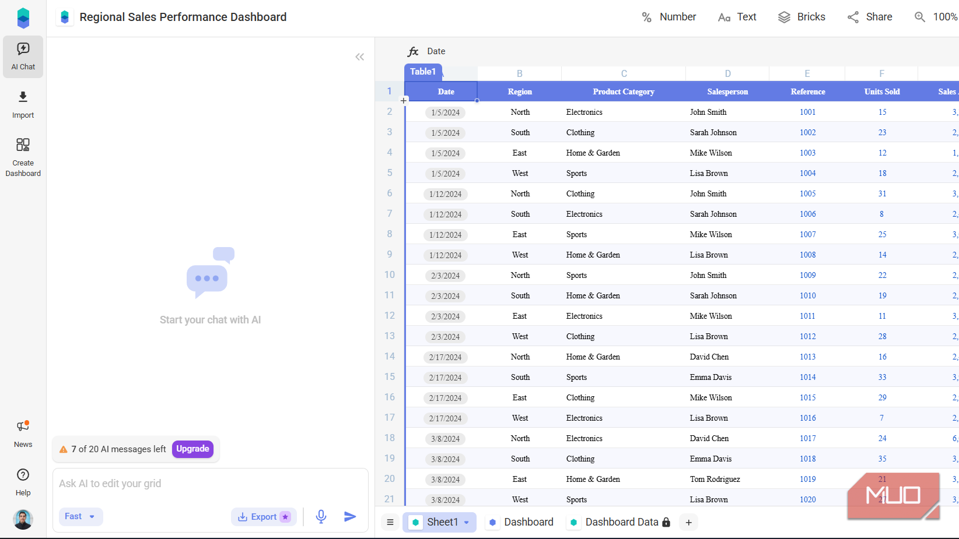This screenshot has height=539, width=959.
Task: Open the sheet list hamburger menu
Action: (x=390, y=522)
